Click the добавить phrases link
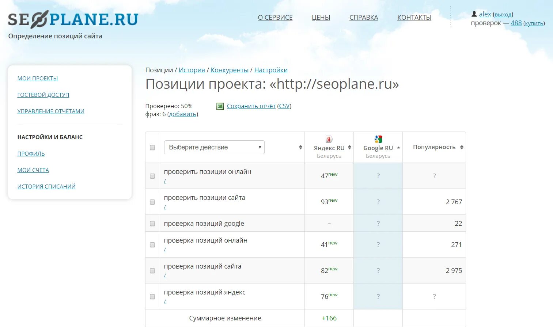The width and height of the screenshot is (553, 327). coord(183,114)
